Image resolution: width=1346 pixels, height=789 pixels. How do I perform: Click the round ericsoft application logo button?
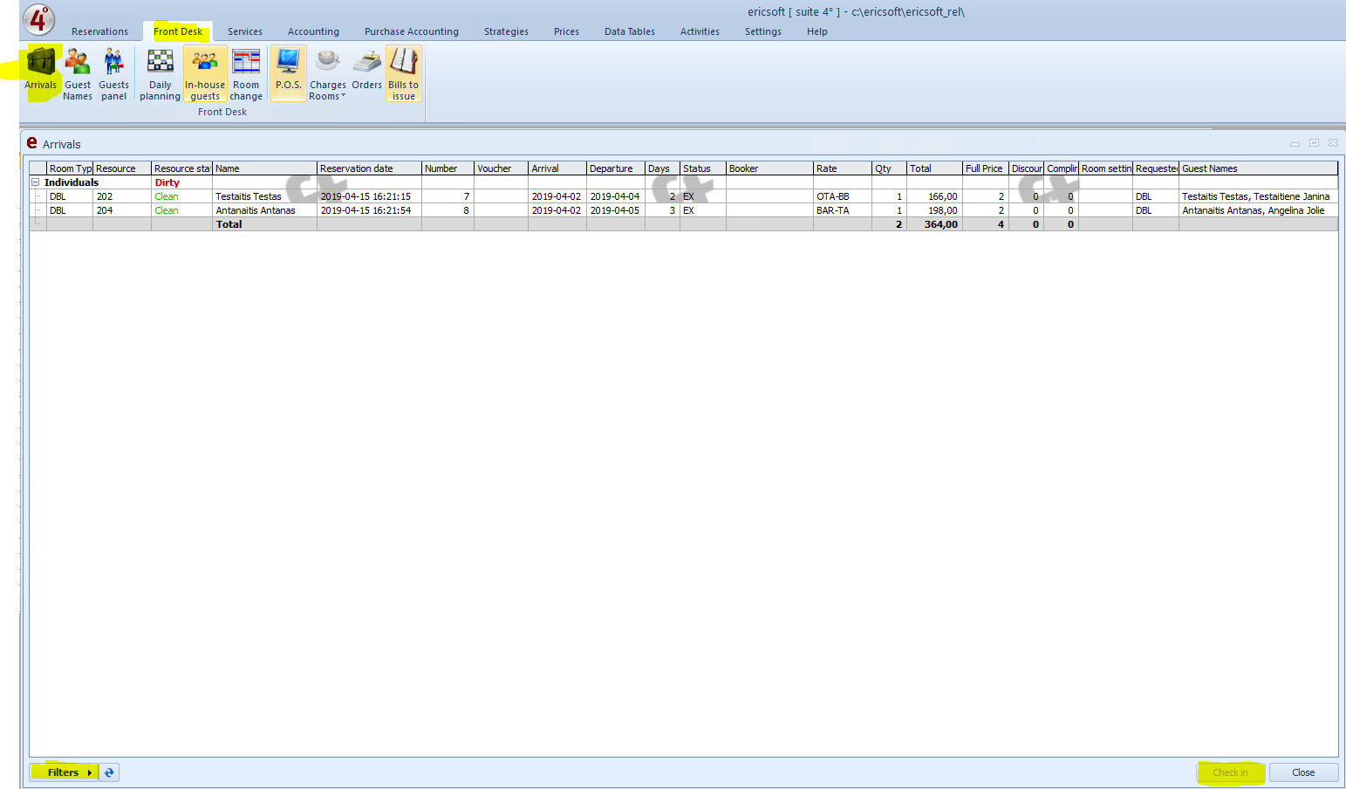pos(38,18)
